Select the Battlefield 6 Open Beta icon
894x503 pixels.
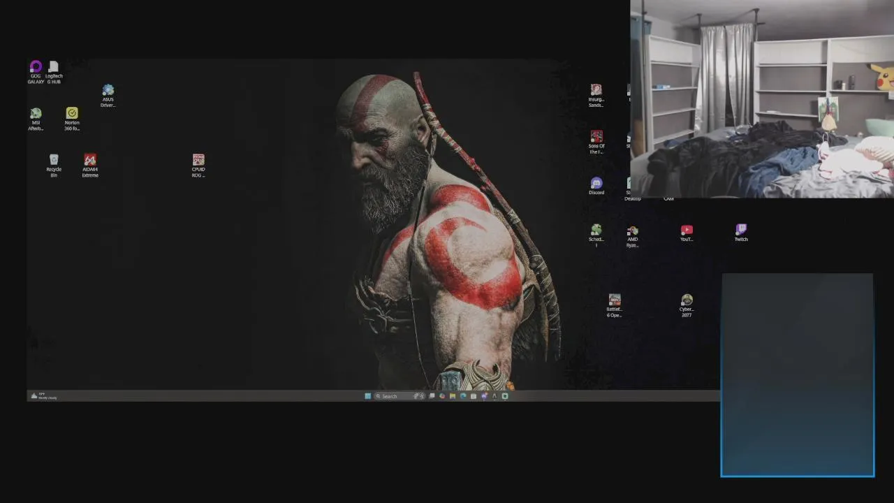coord(614,305)
